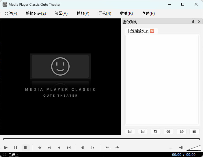Rewind with the double-left arrow

coord(49,148)
